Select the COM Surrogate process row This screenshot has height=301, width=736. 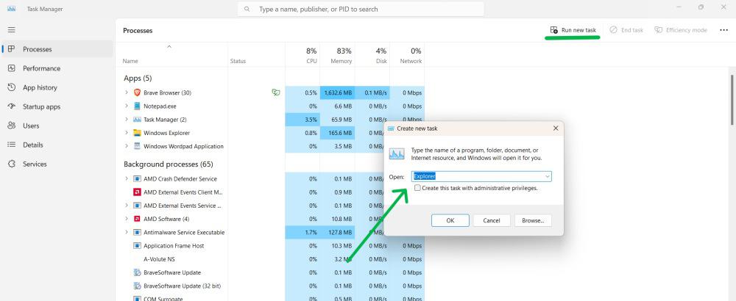point(270,298)
